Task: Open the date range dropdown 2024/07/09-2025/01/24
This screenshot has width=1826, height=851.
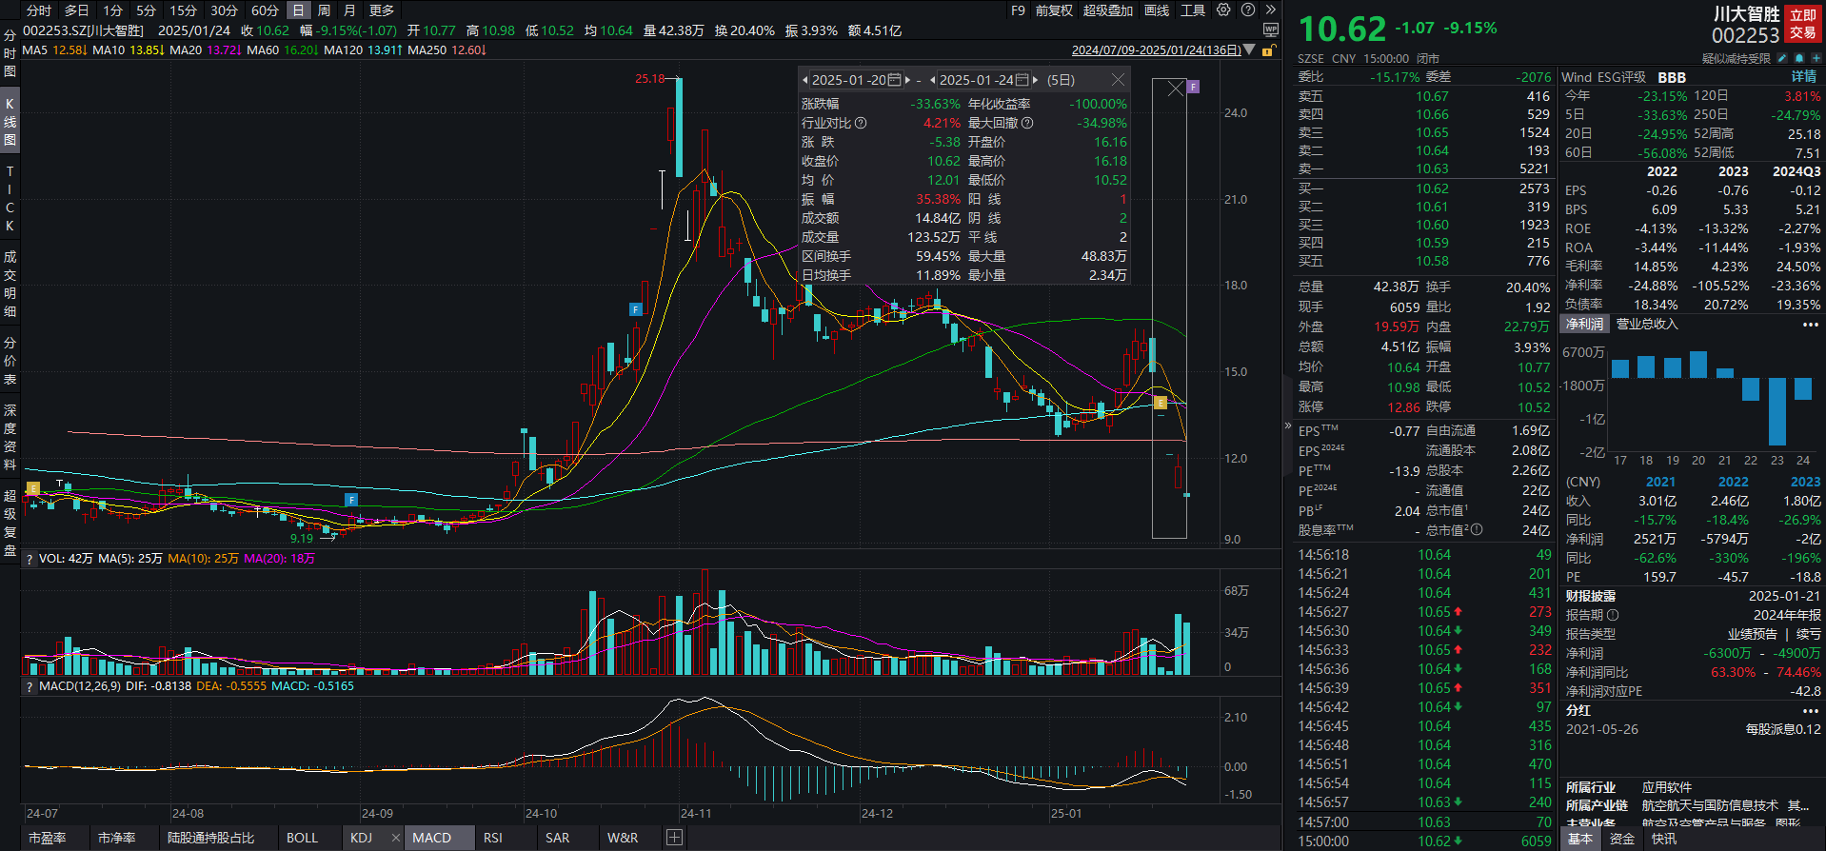Action: tap(1249, 50)
